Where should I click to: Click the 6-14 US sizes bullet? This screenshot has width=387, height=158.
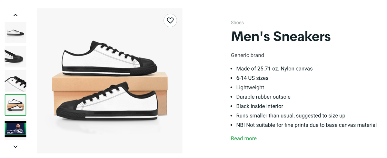(x=252, y=78)
